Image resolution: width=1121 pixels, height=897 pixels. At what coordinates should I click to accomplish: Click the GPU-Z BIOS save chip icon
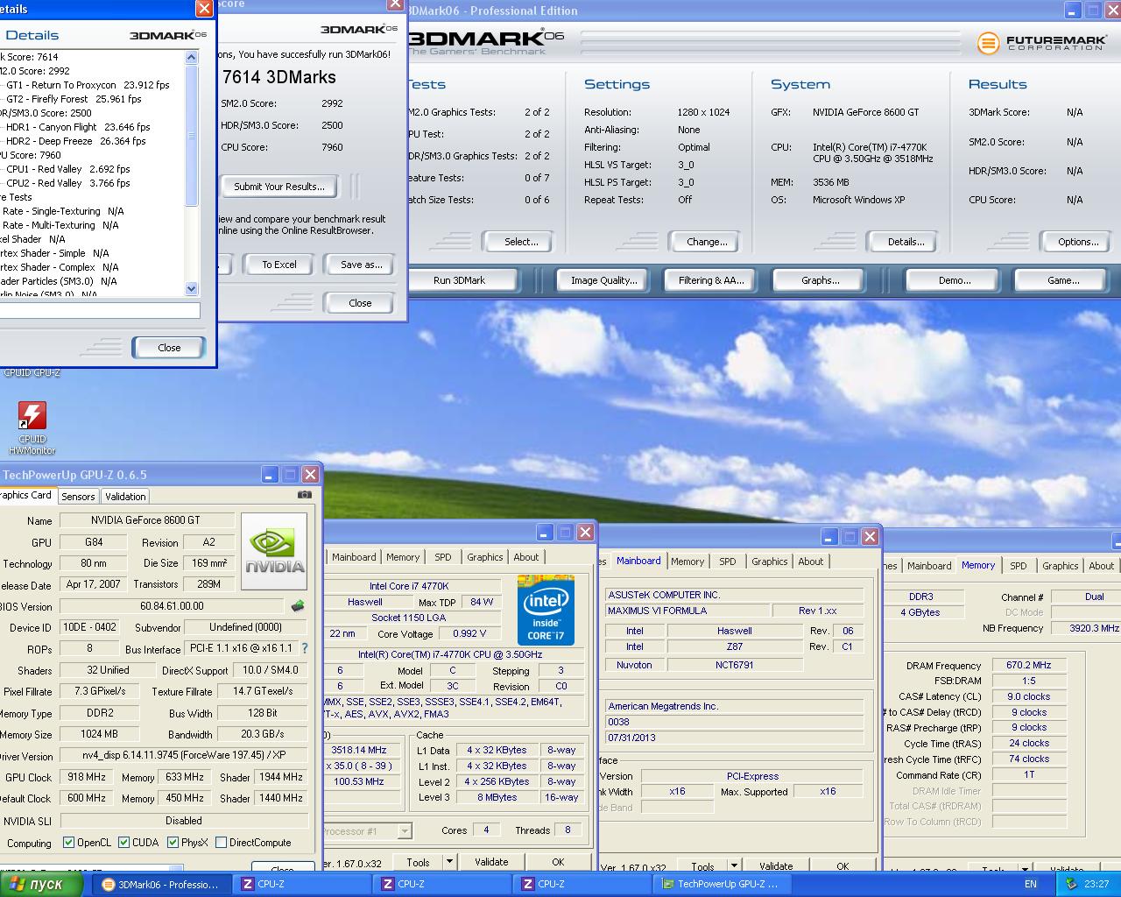click(x=298, y=605)
